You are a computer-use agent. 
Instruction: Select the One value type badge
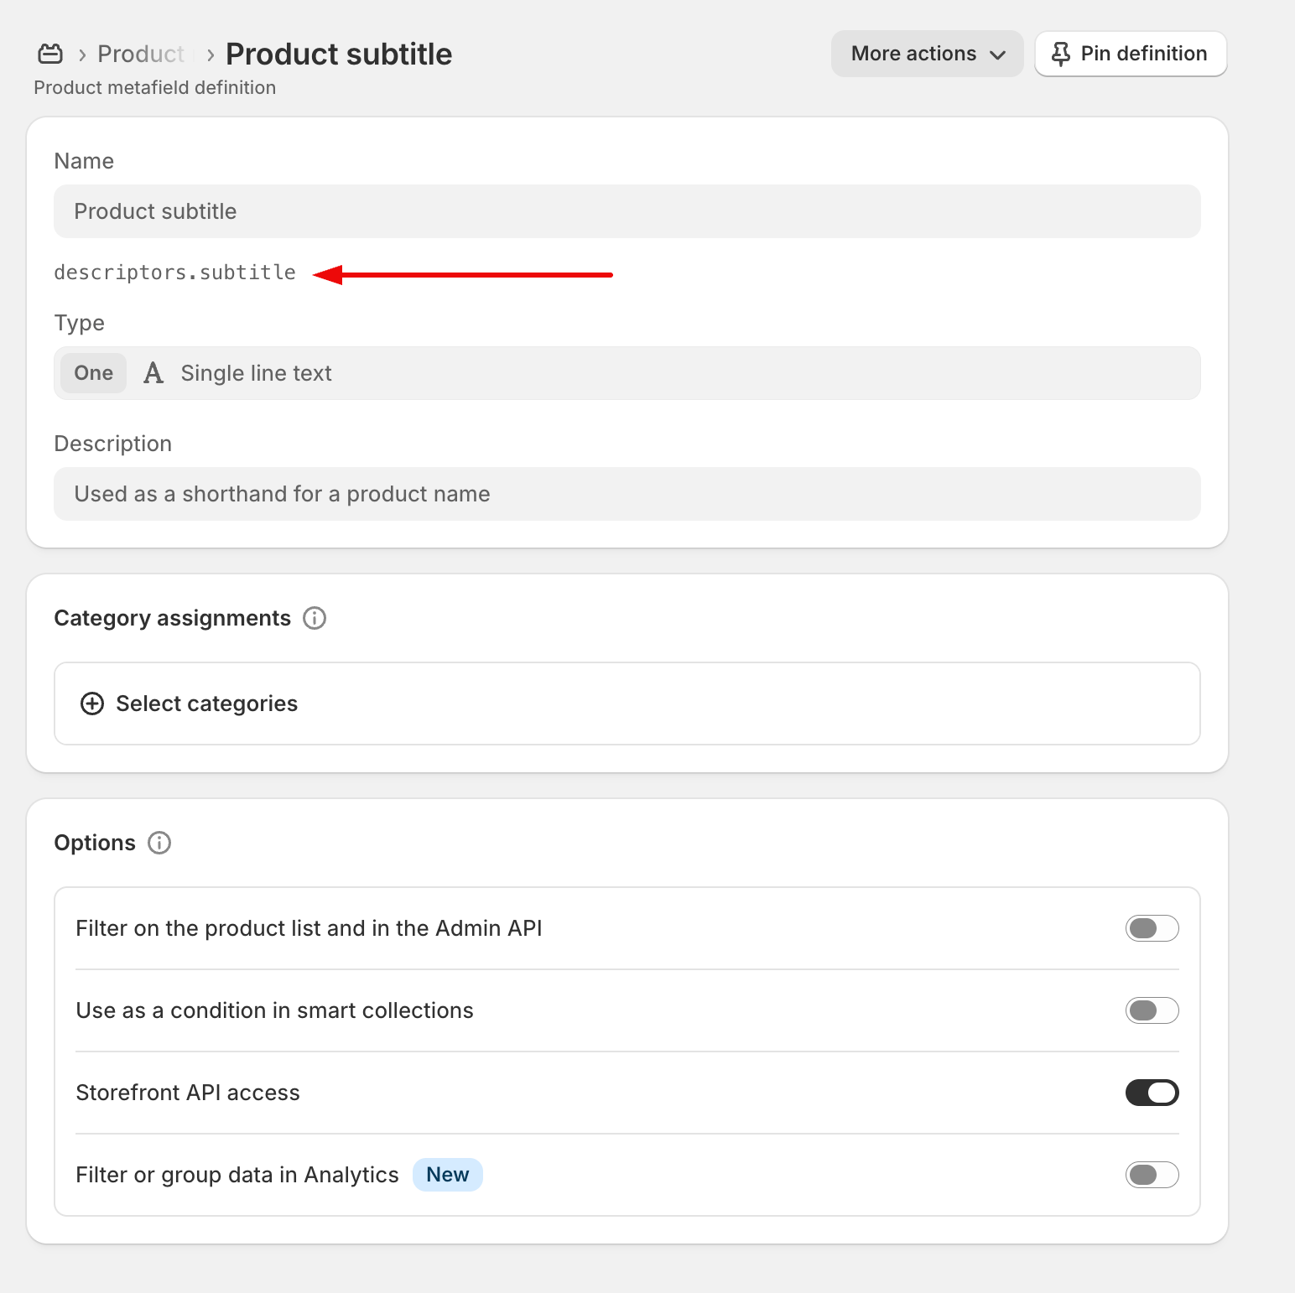(93, 373)
